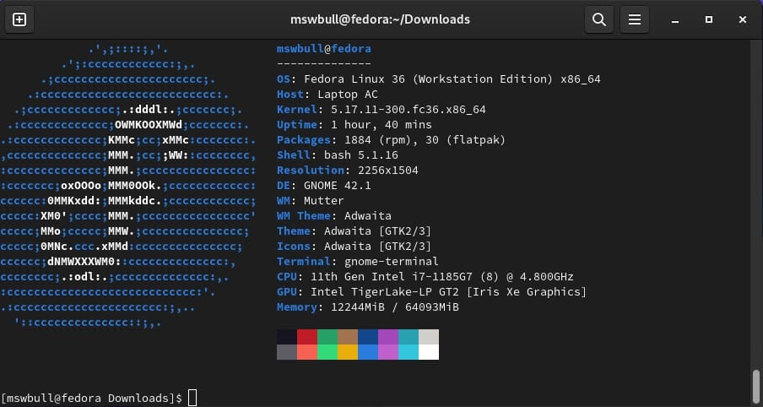This screenshot has height=407, width=763.
Task: Open a new terminal tab
Action: [19, 19]
